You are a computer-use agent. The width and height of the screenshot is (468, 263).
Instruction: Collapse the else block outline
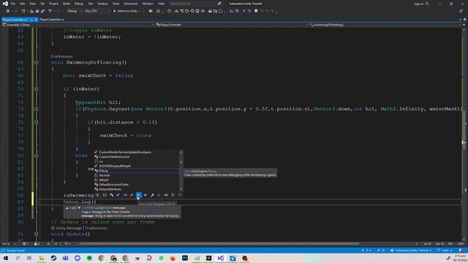[36, 156]
